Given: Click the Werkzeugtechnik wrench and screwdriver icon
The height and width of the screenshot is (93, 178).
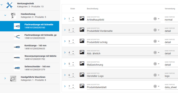Looking at the screenshot, I should click(x=9, y=5).
